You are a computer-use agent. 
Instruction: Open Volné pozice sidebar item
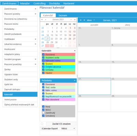point(20,100)
